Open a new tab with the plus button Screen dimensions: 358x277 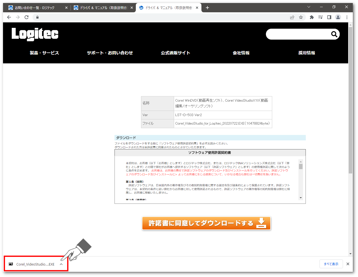(207, 8)
